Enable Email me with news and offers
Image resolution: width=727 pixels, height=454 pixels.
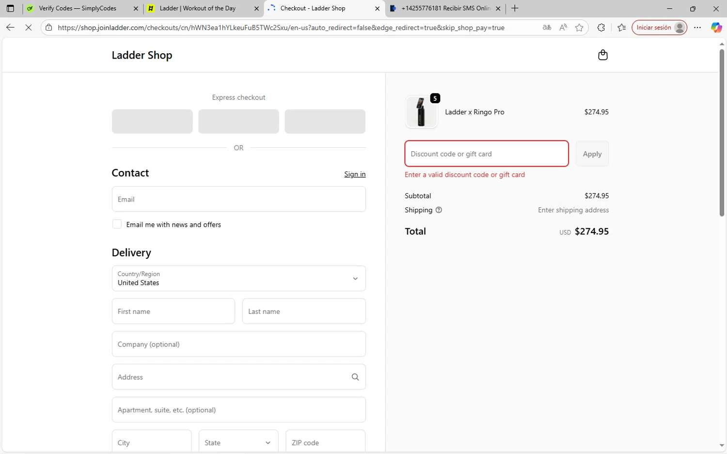click(117, 224)
